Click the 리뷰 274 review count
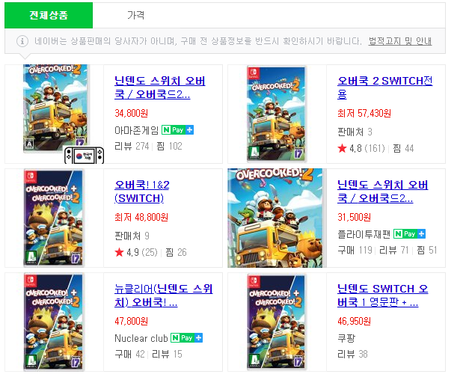Screen dimensions: 463x380 pyautogui.click(x=132, y=146)
